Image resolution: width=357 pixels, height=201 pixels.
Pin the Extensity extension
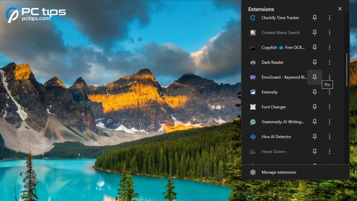click(x=314, y=92)
